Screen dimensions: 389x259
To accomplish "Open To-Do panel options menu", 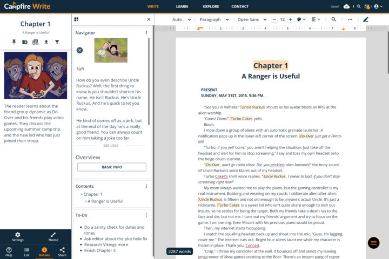I will [146, 215].
